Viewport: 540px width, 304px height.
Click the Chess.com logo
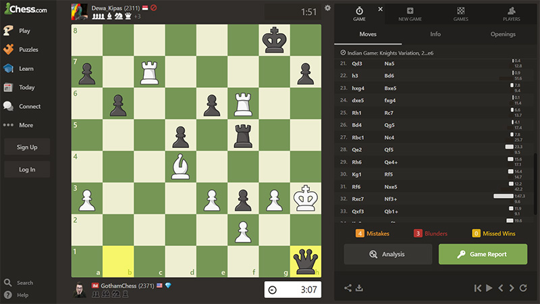pyautogui.click(x=26, y=9)
